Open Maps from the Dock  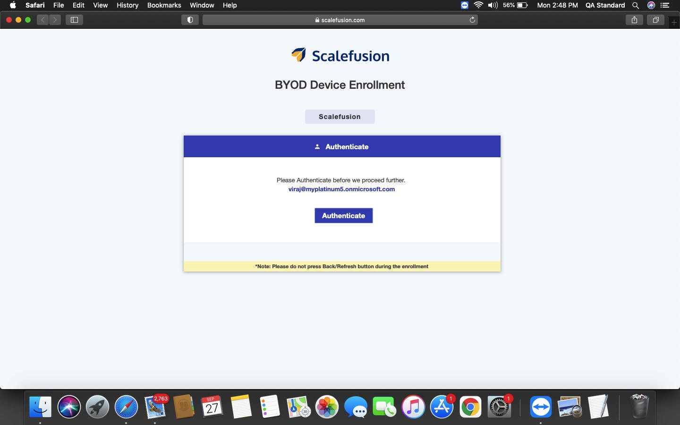click(298, 407)
